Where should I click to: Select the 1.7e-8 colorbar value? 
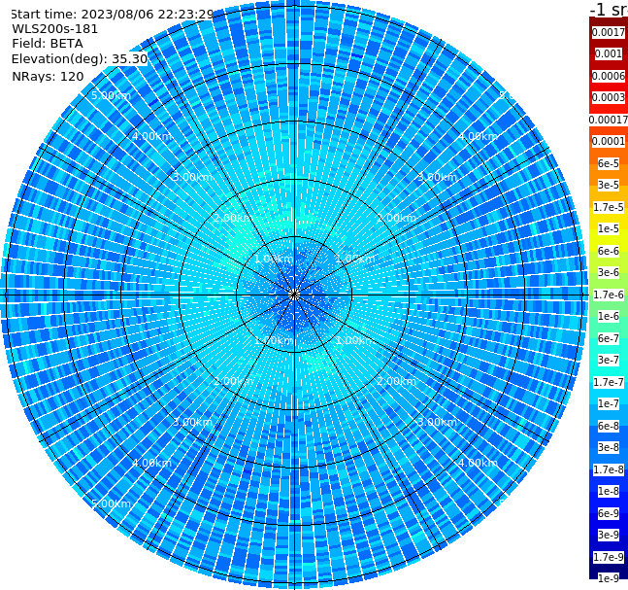pos(609,469)
